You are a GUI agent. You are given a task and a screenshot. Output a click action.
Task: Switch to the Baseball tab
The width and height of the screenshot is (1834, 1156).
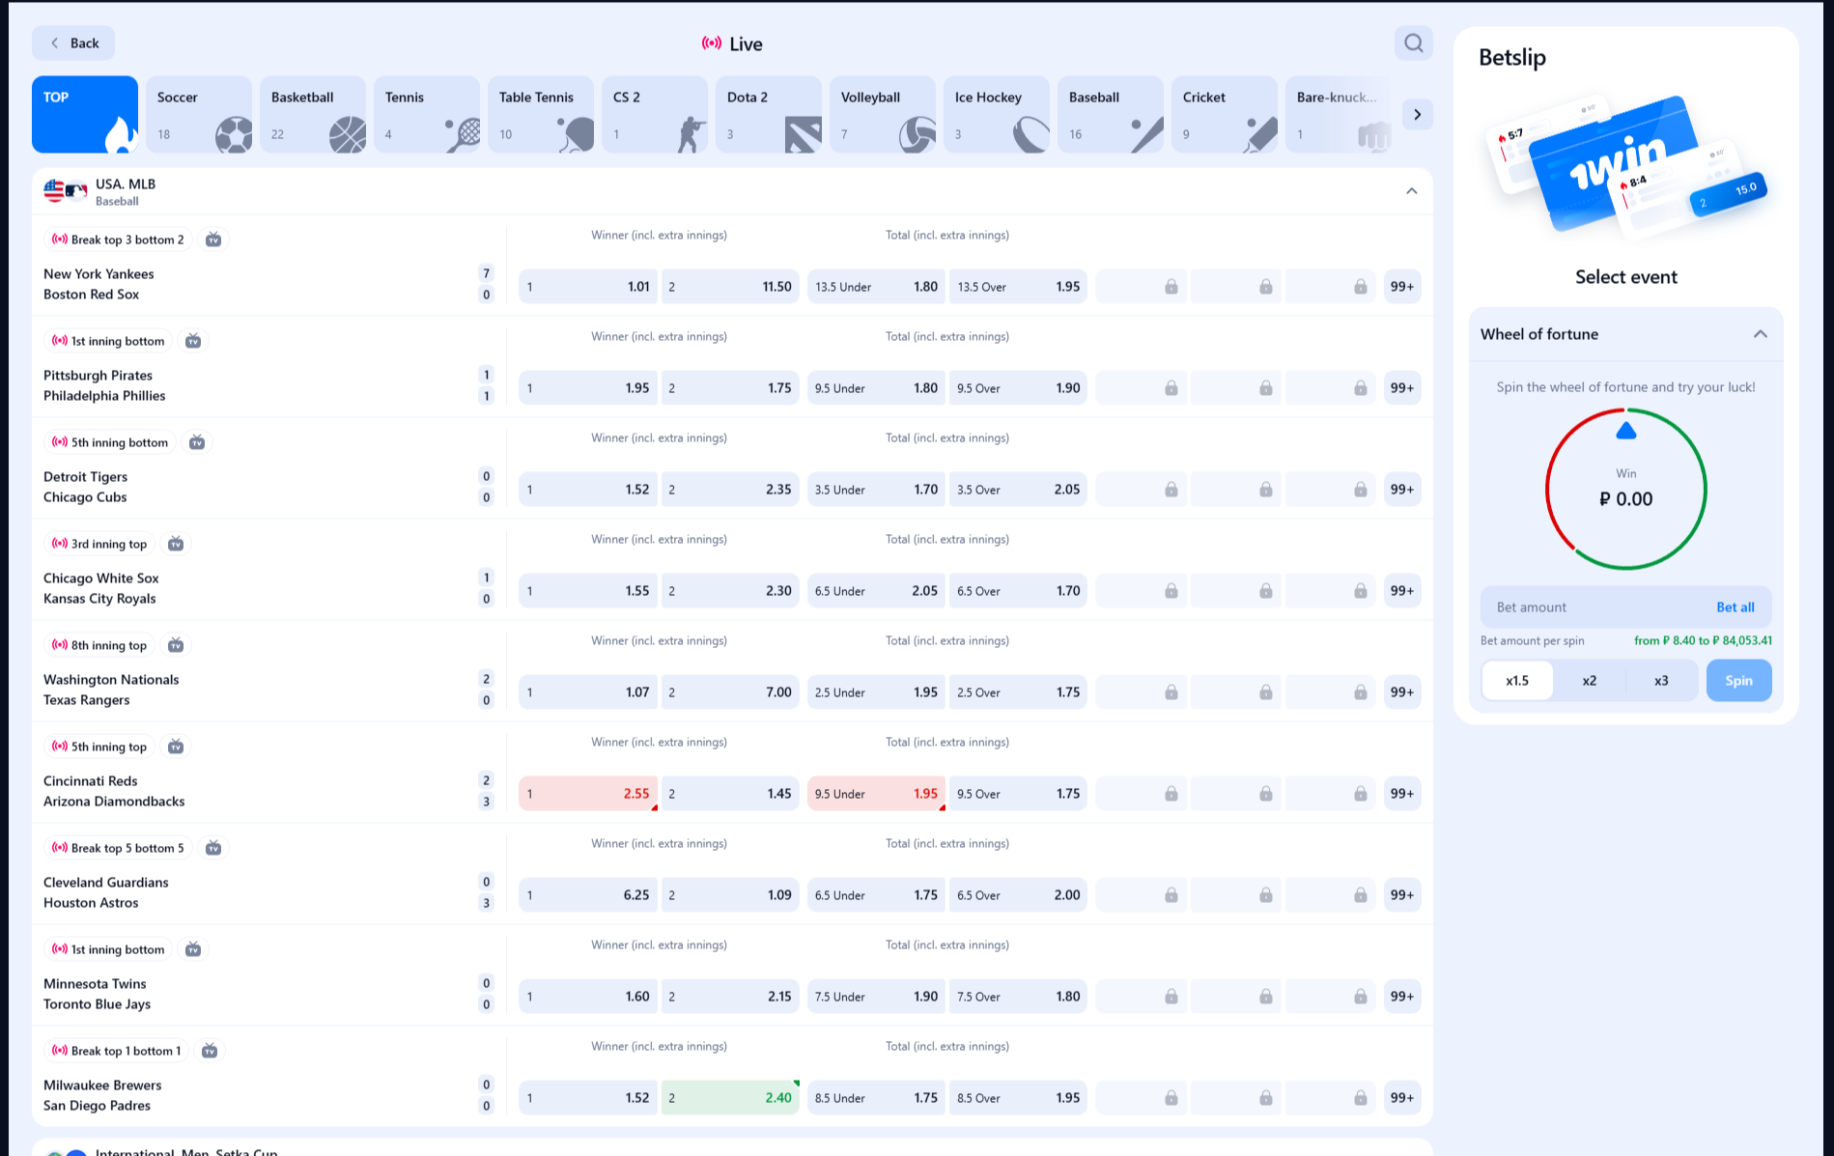coord(1111,115)
